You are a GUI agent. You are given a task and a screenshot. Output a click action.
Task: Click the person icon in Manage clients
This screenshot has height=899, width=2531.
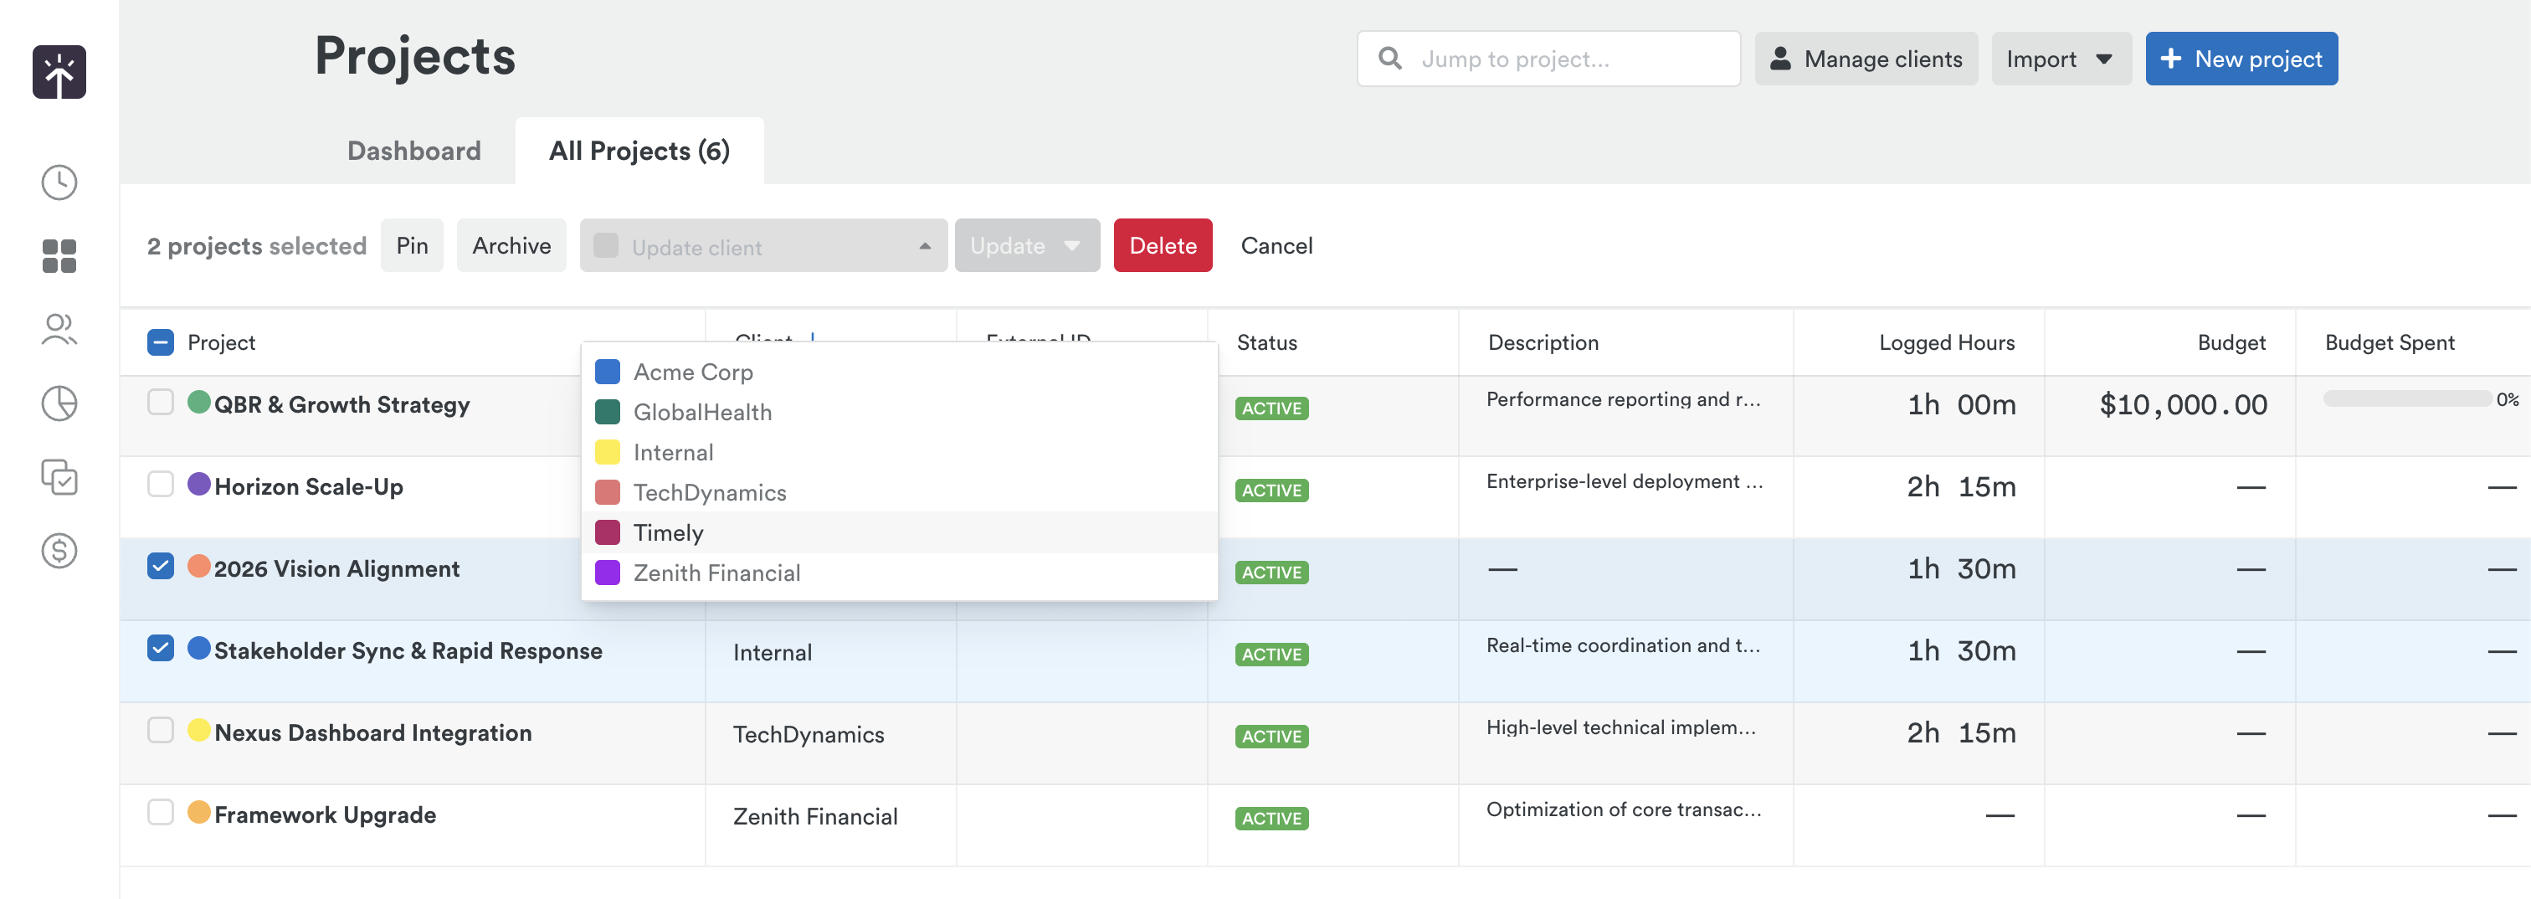[1779, 59]
